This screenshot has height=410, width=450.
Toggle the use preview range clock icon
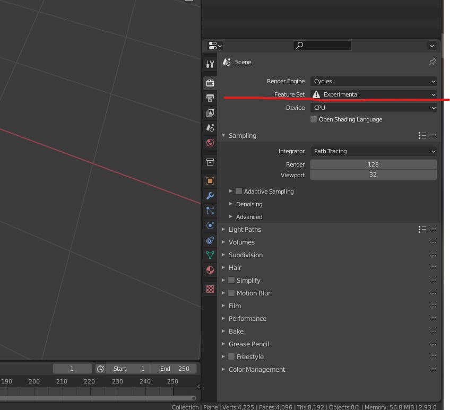(x=100, y=369)
